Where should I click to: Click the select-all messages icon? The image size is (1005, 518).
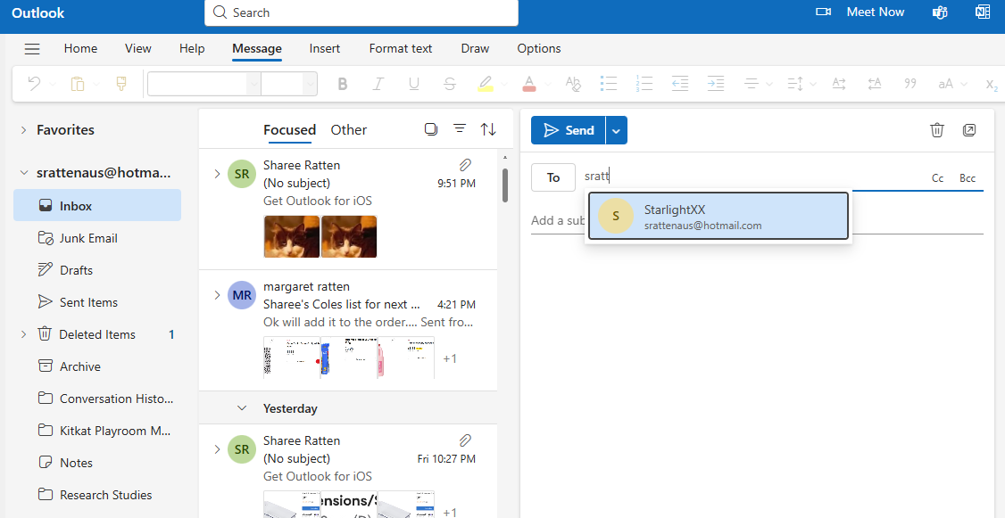431,129
